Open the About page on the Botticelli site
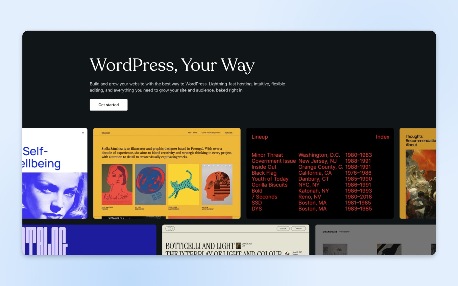The width and height of the screenshot is (458, 286). coord(283,229)
